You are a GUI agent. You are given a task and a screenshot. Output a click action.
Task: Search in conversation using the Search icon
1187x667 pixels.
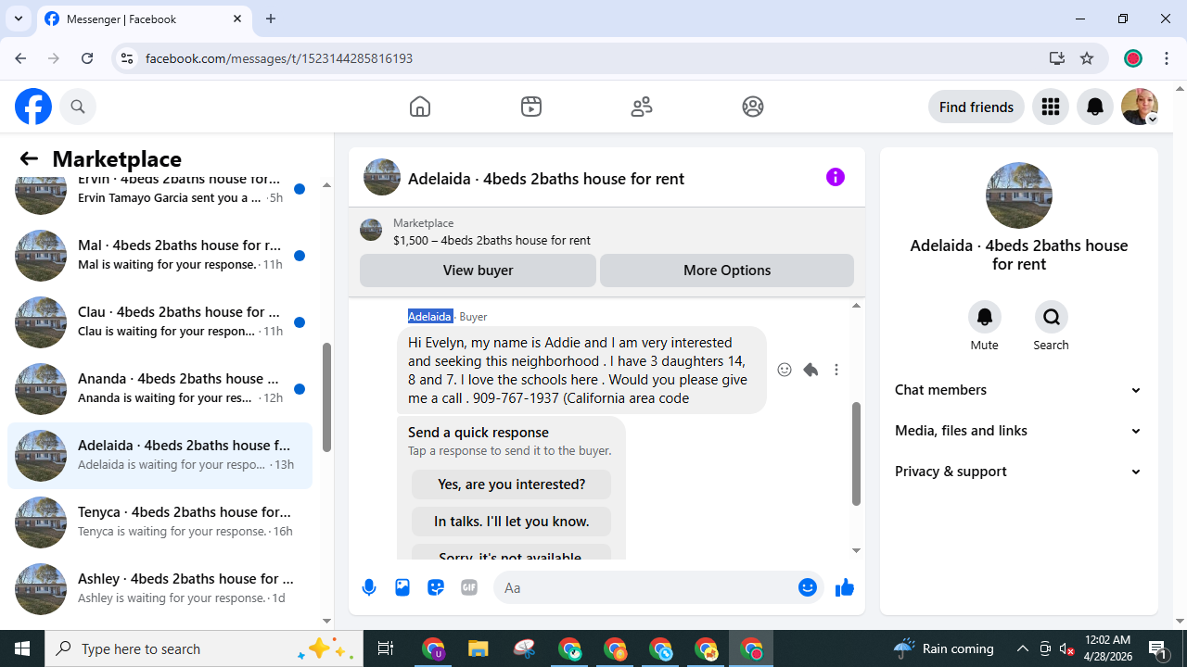click(1052, 317)
